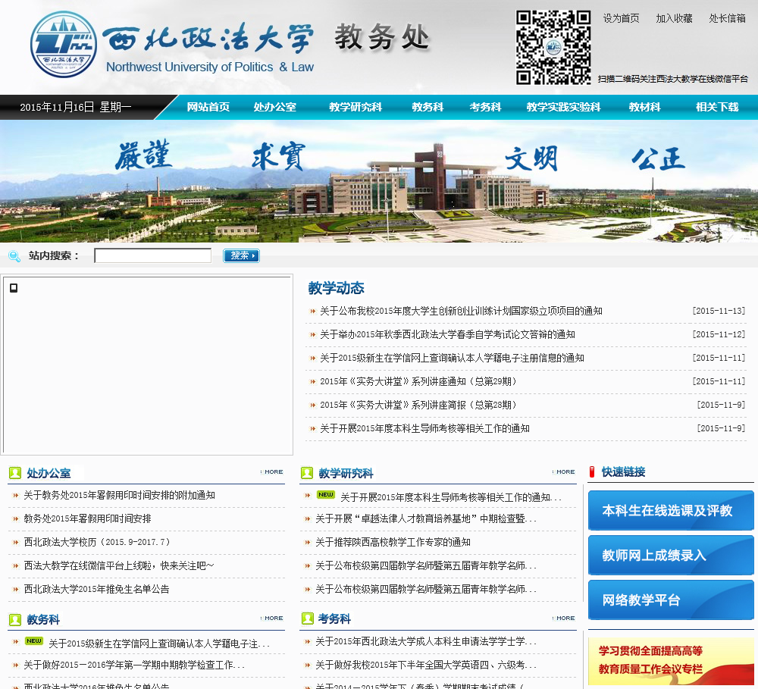Open 相关下载 navigation menu item
Viewport: 758px width, 689px height.
(x=717, y=108)
